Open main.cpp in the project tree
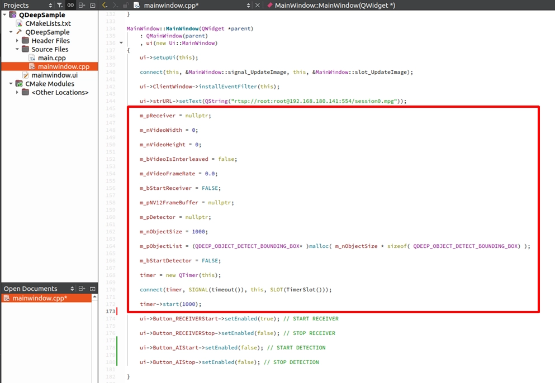Image resolution: width=555 pixels, height=383 pixels. click(51, 58)
